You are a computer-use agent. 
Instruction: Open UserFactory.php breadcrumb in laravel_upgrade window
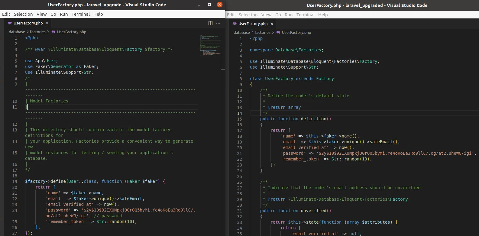71,32
